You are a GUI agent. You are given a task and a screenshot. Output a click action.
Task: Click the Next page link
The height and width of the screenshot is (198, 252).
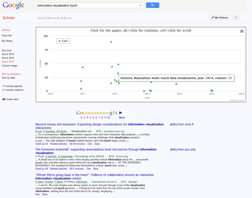(122, 117)
